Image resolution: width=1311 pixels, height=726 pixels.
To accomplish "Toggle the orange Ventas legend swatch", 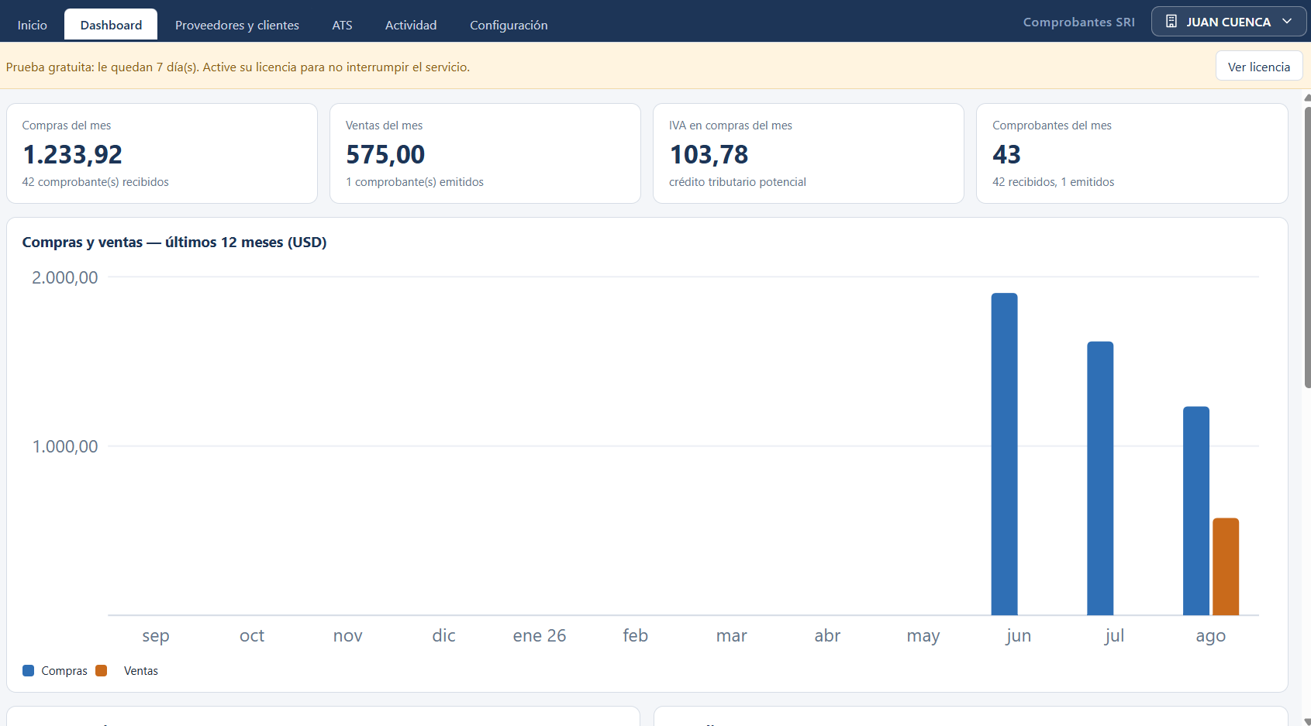I will click(101, 671).
